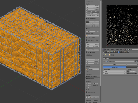Select Catmull-Clark subdivision type
The width and height of the screenshot is (138, 103).
coord(115,67)
